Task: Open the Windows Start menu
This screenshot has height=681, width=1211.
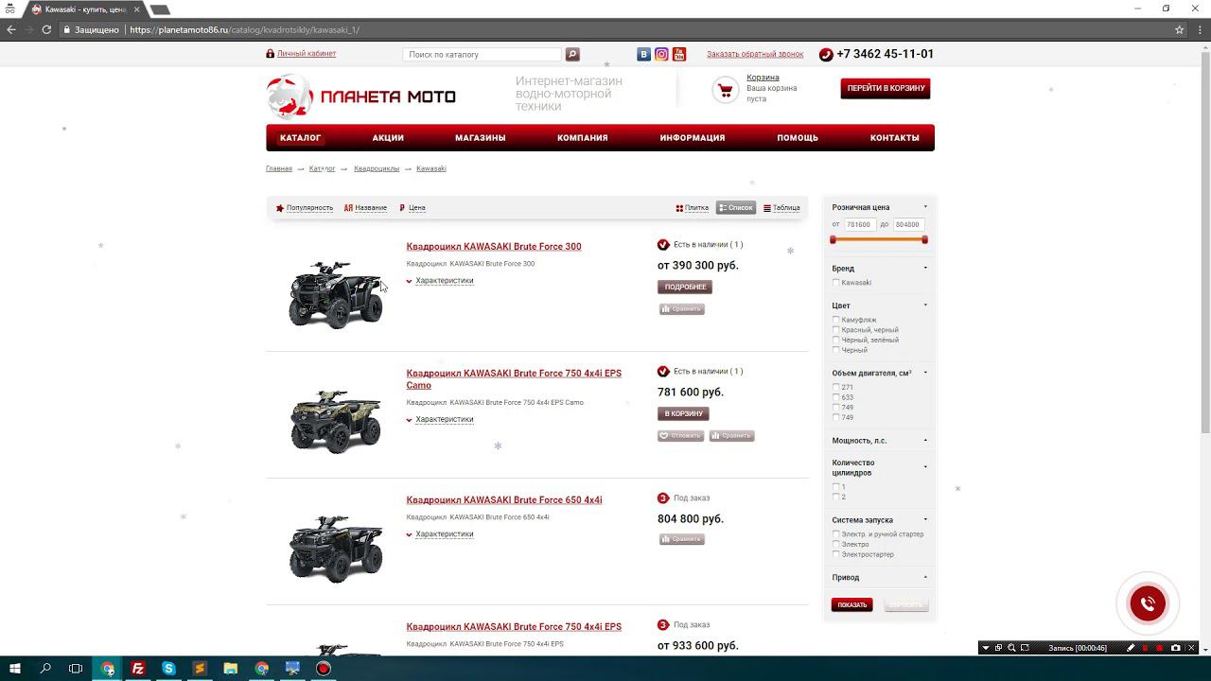Action: pyautogui.click(x=15, y=669)
